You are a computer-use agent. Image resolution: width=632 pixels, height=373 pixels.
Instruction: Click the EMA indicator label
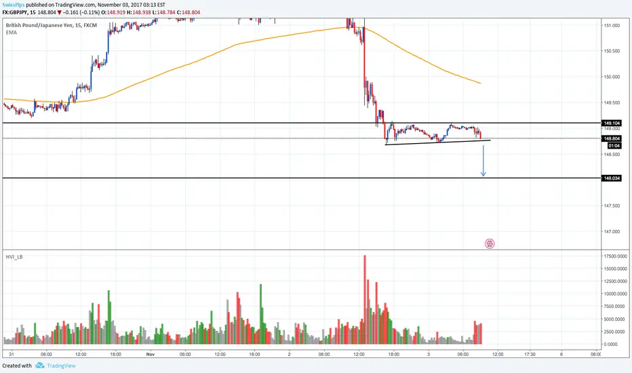click(12, 33)
